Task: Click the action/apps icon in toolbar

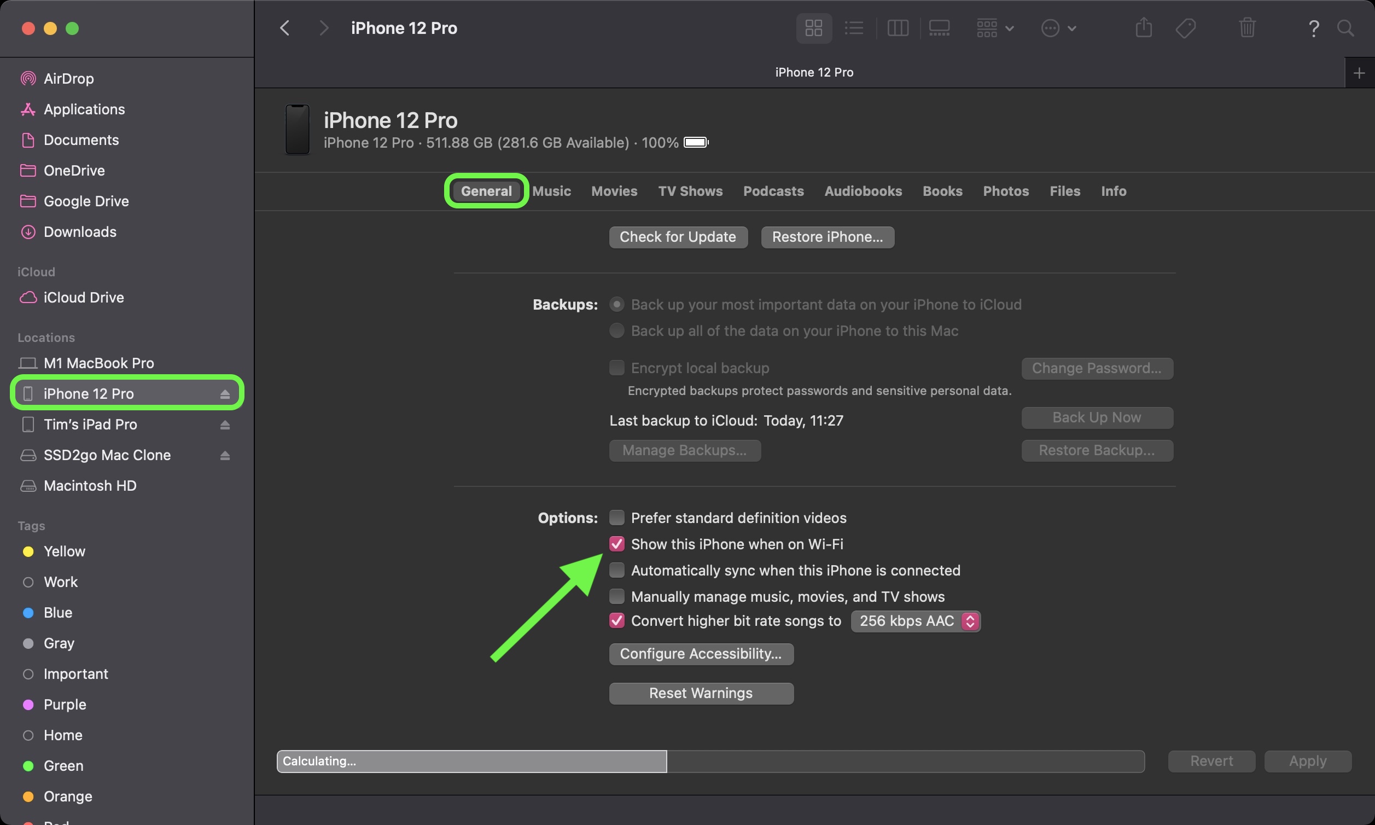Action: [1055, 27]
